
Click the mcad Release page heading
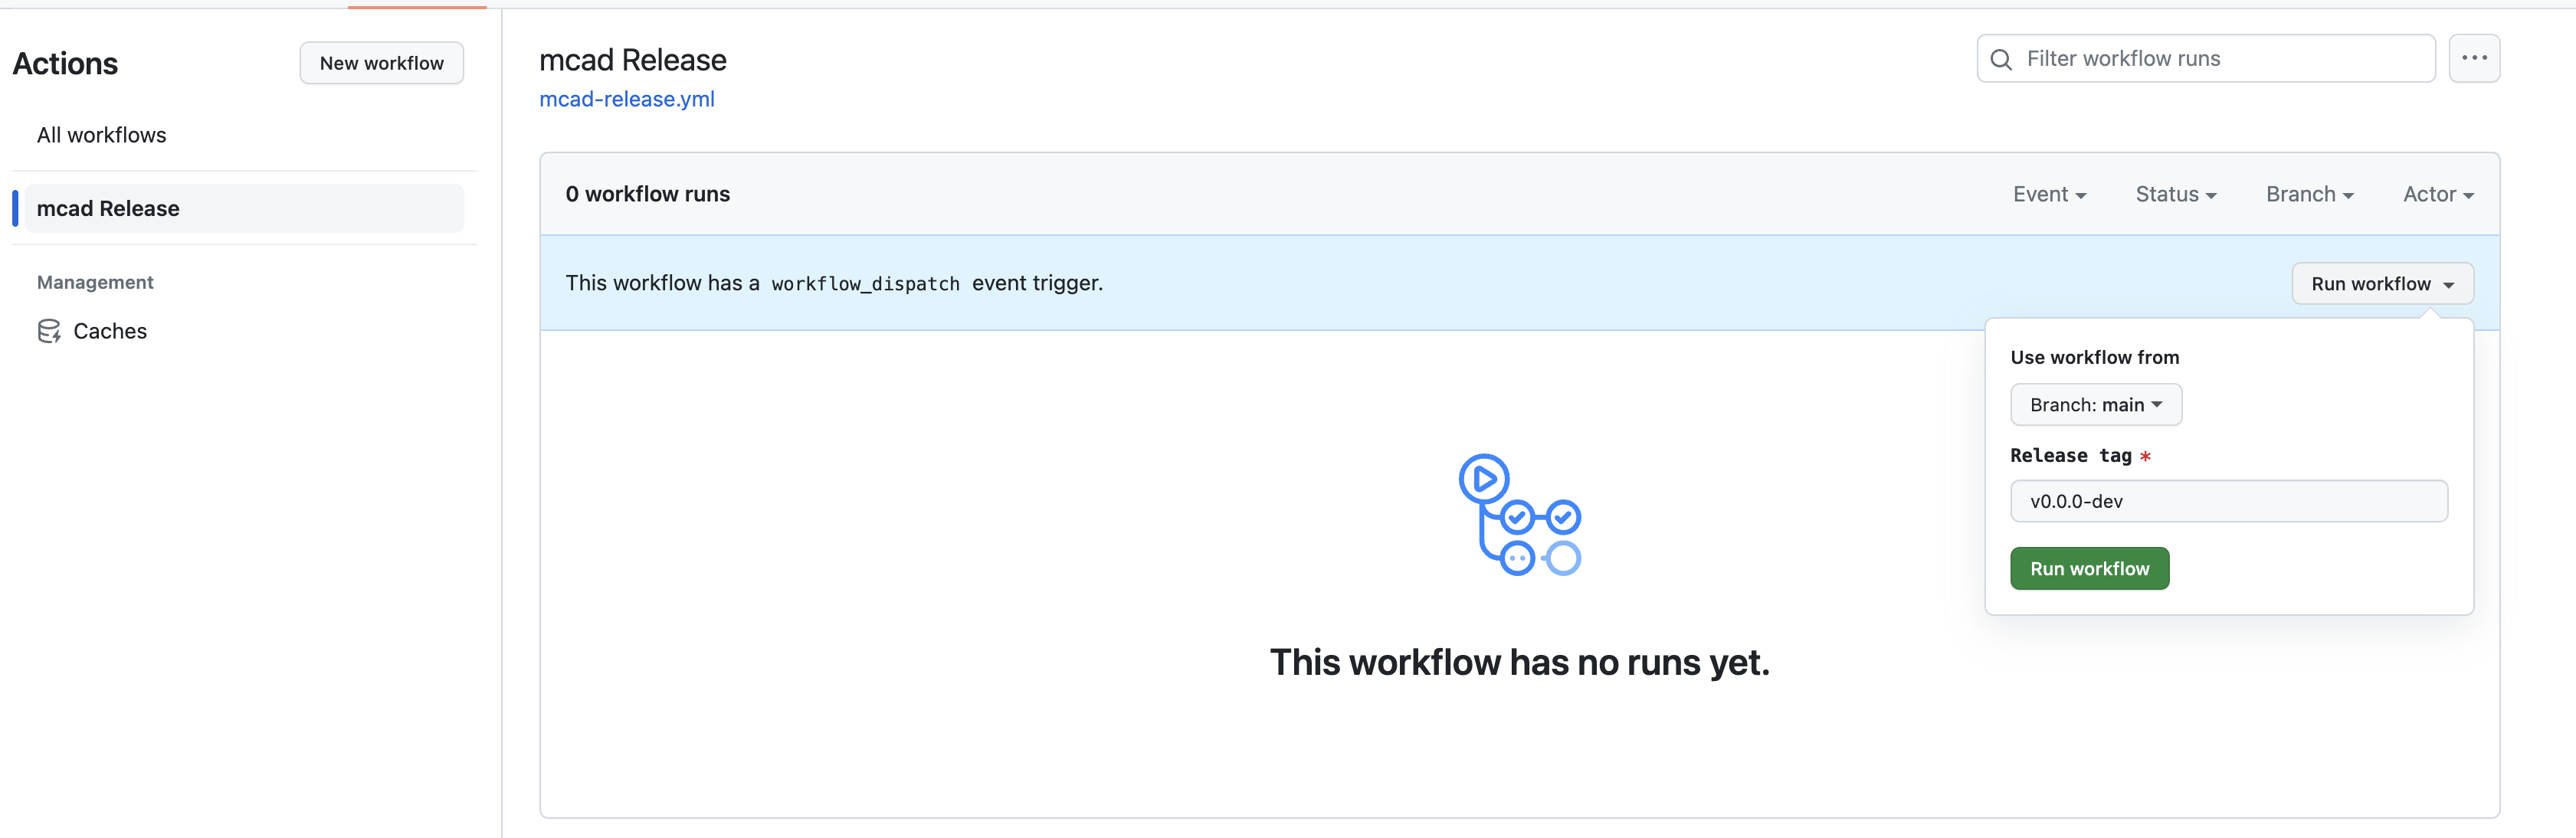[x=632, y=60]
